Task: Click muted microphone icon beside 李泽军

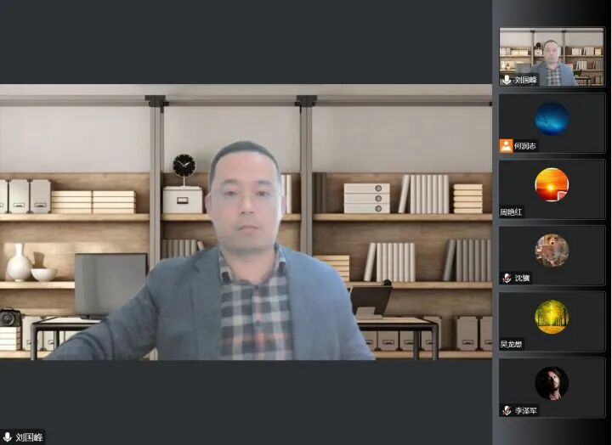Action: 507,410
